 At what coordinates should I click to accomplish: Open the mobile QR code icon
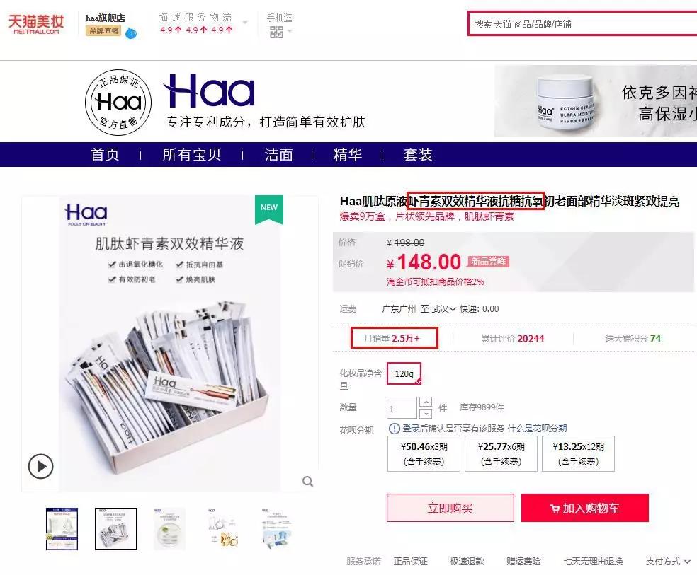[x=276, y=32]
